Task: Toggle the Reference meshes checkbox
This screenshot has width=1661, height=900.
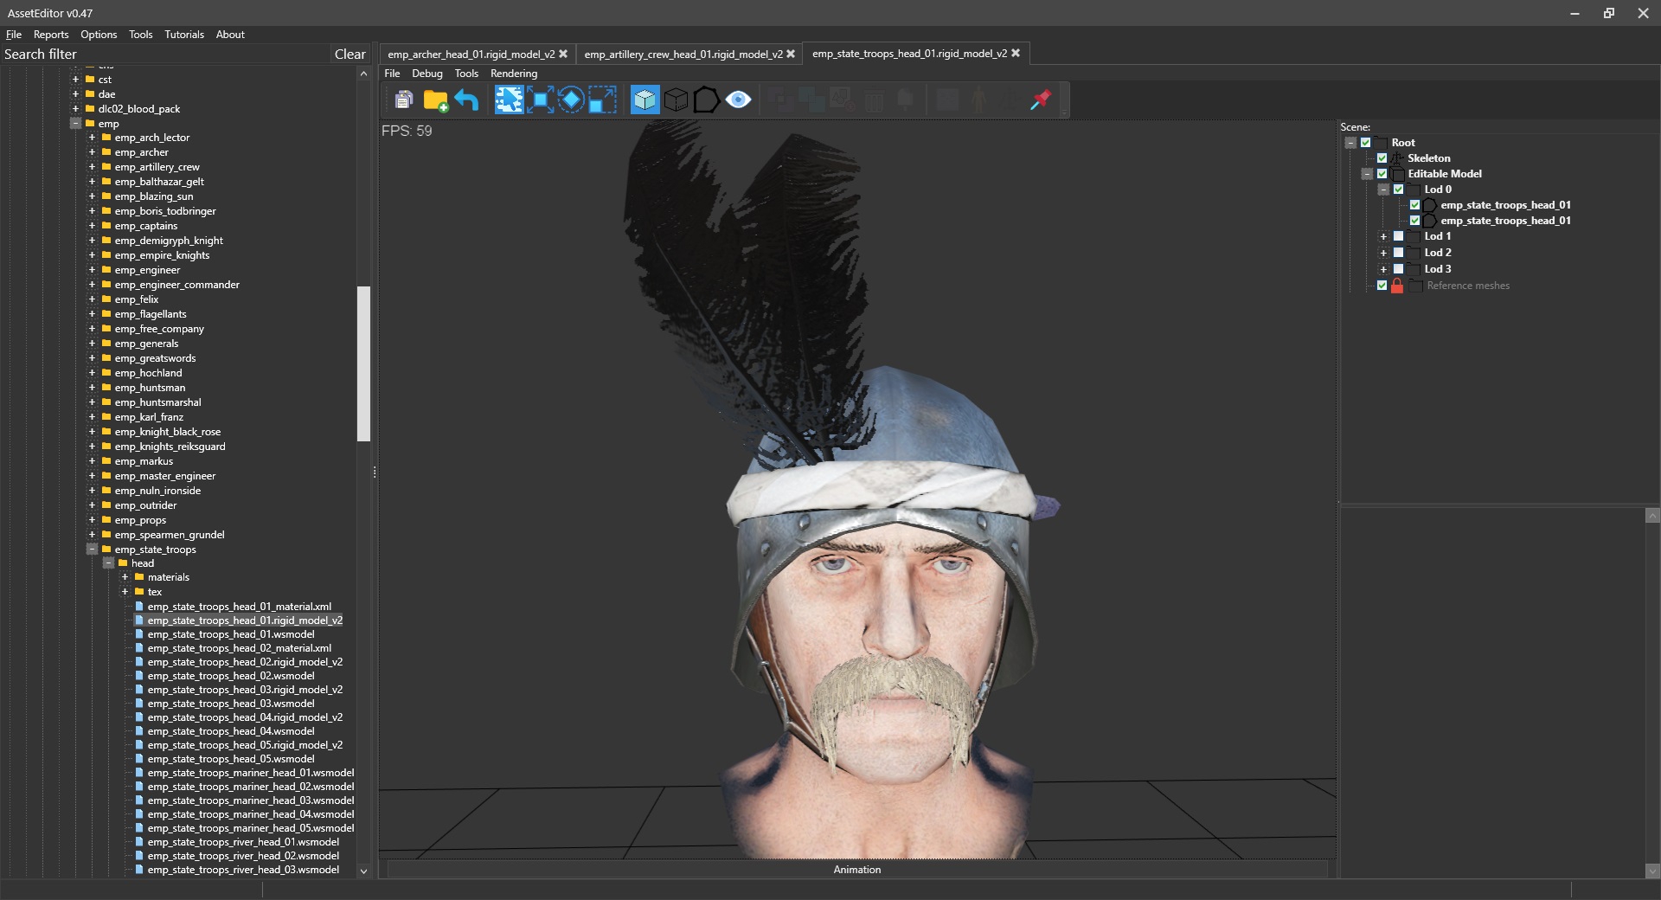Action: [1382, 286]
